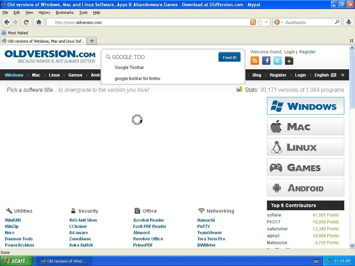Click the tray icon beside the clock
The height and width of the screenshot is (266, 355).
[329, 261]
